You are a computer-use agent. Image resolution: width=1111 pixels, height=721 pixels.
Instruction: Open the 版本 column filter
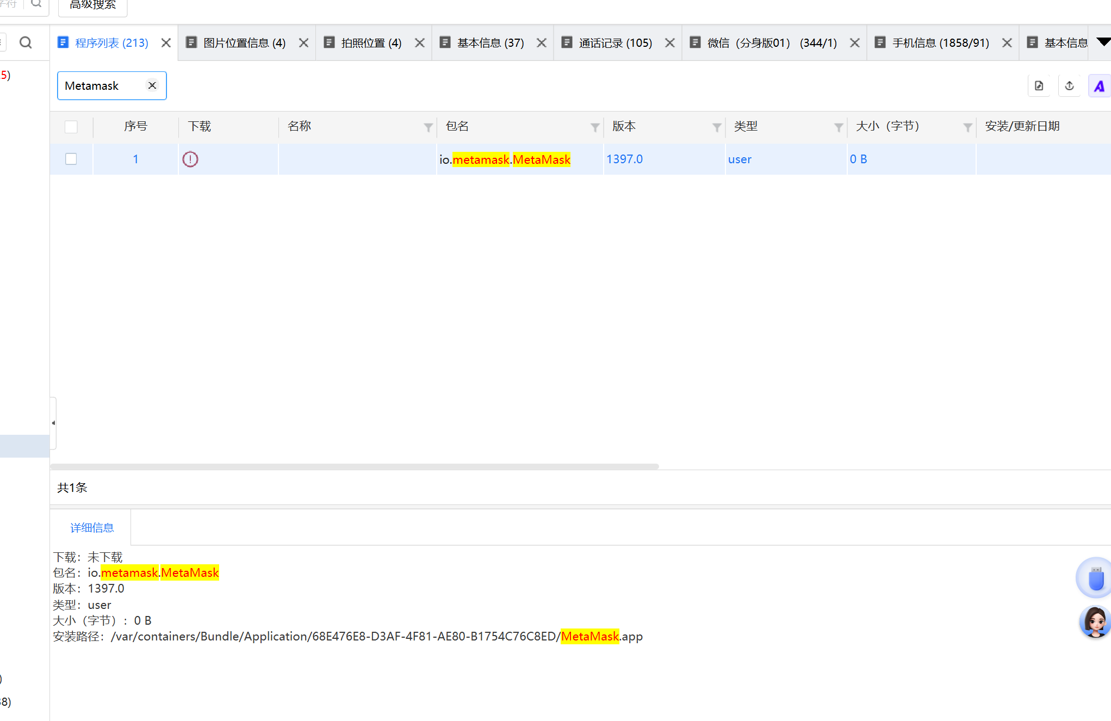717,127
